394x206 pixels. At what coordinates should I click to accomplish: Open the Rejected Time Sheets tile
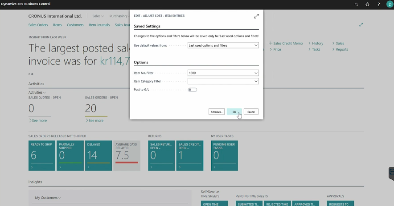point(277,203)
